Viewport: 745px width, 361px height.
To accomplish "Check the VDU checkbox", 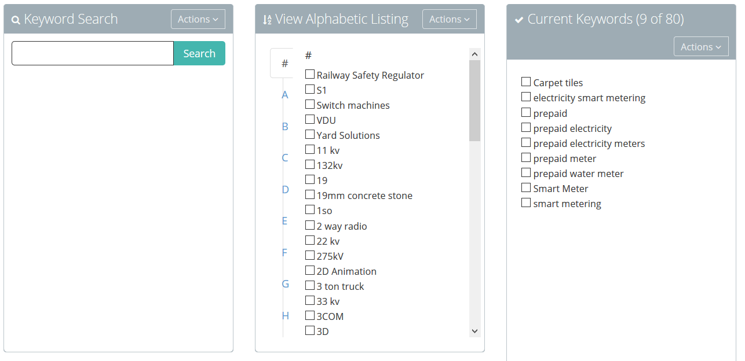I will point(310,120).
